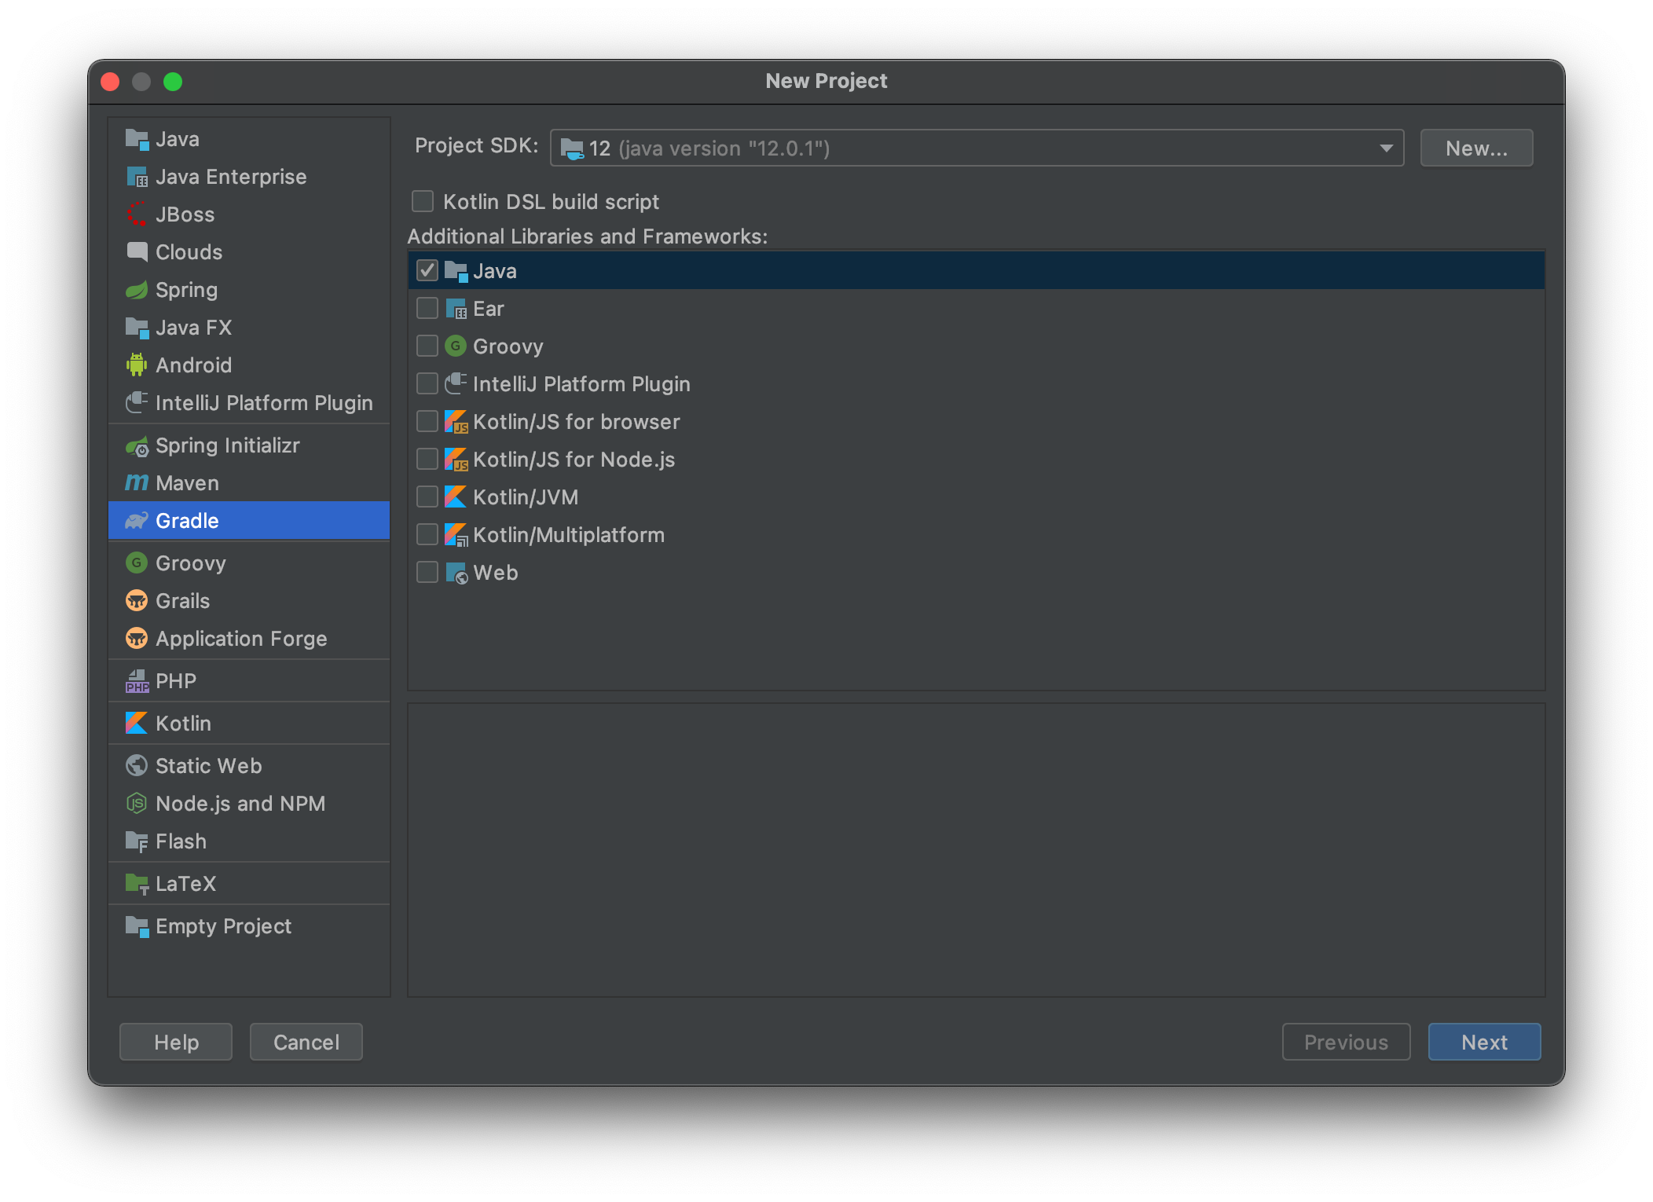Click the Kotlin/JVM framework icon

point(456,497)
